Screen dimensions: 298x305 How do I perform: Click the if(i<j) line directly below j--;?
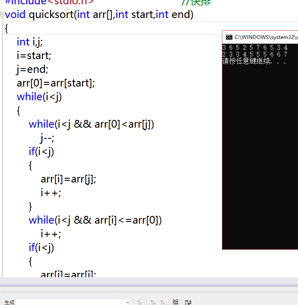point(41,152)
